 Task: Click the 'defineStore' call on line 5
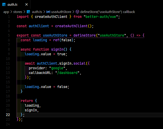click(x=84, y=35)
